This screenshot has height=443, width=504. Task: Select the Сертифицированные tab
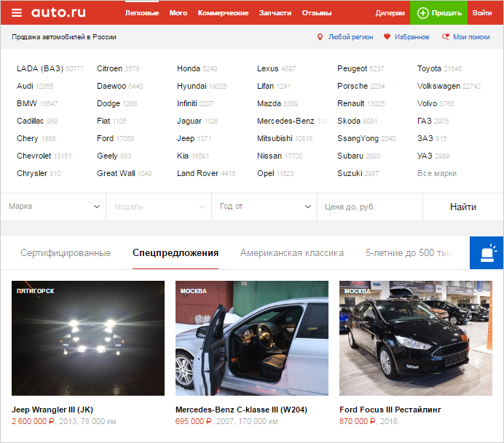pos(66,253)
